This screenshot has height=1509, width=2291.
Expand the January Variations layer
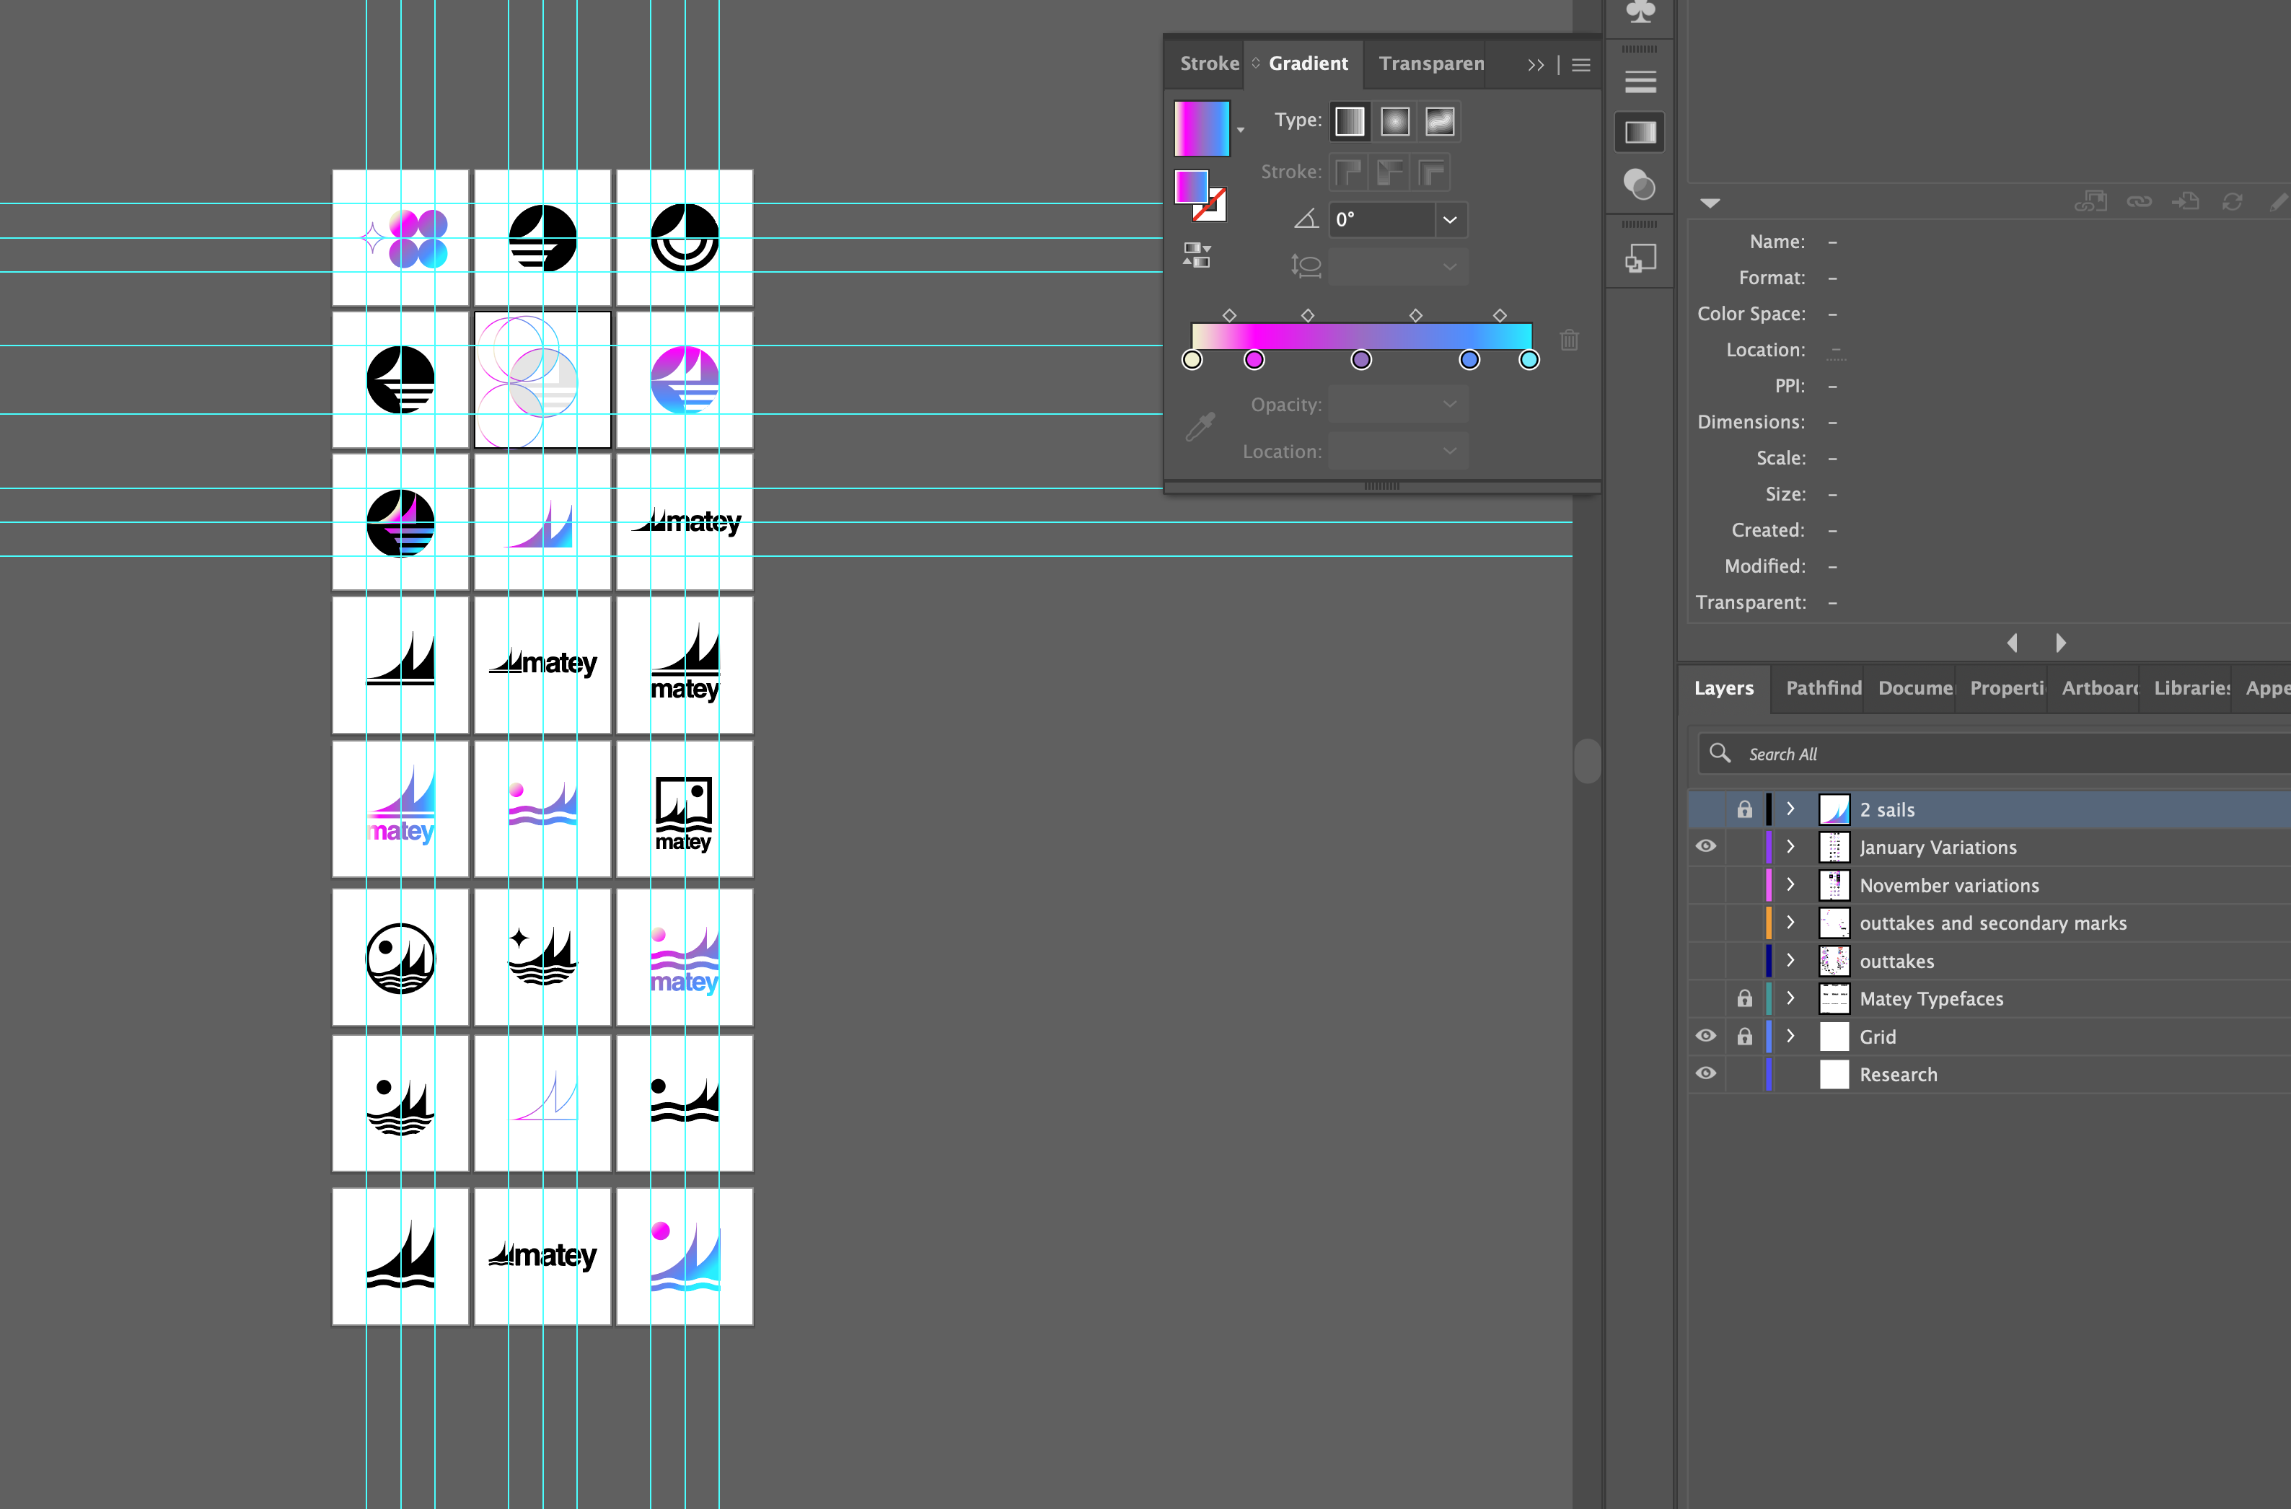1790,847
